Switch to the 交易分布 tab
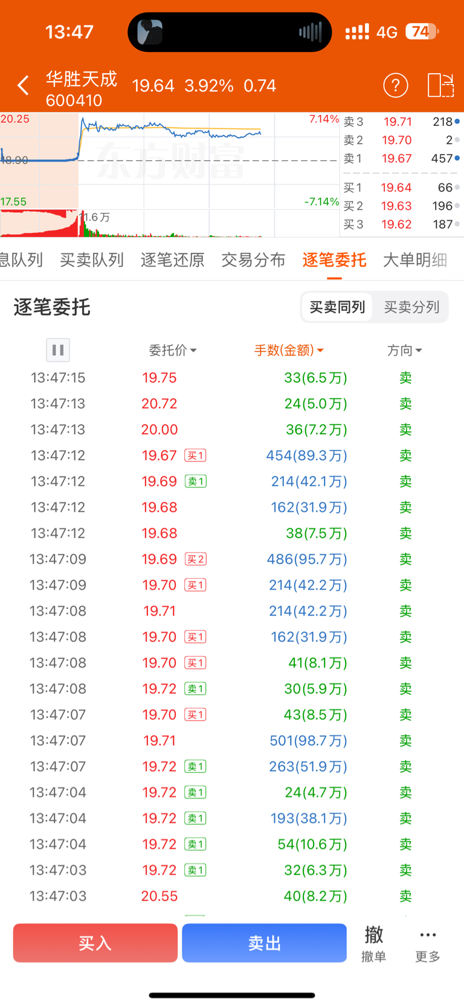Screen dimensions: 464x1007 point(253,260)
